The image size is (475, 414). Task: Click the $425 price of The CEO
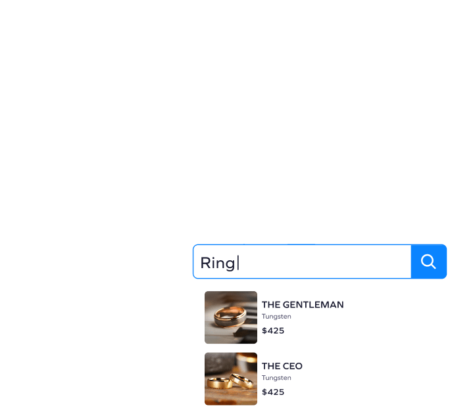click(273, 392)
